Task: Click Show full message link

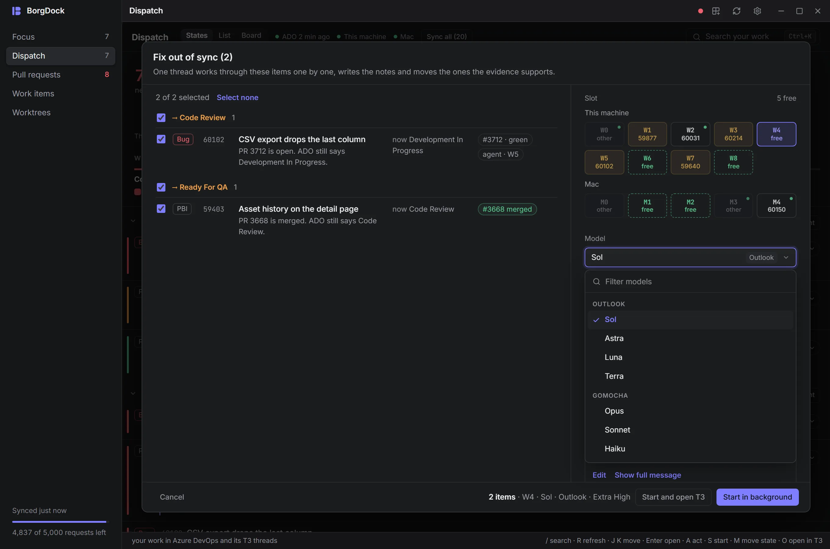Action: click(648, 475)
